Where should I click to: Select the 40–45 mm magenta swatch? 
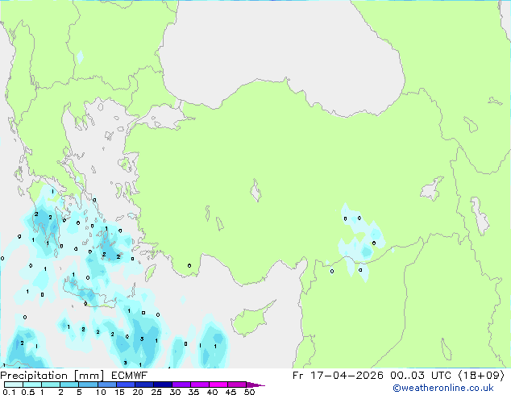(218, 385)
